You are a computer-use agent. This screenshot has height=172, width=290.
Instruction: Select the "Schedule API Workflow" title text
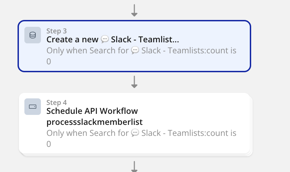92,111
